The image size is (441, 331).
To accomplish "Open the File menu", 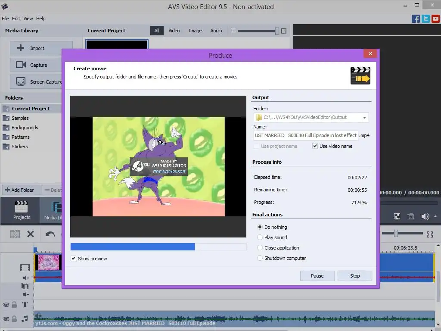I will coord(5,19).
